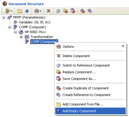Click the create reference toolbar icon

[90, 11]
